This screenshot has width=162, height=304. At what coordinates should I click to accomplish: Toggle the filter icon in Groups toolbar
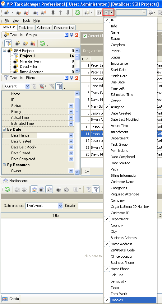[x=9, y=43]
